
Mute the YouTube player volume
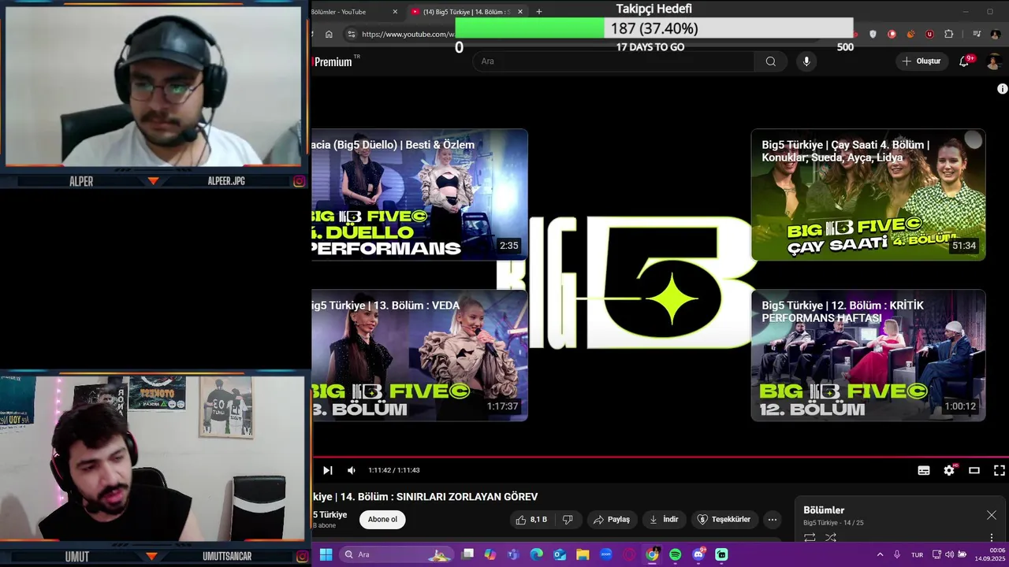(352, 470)
